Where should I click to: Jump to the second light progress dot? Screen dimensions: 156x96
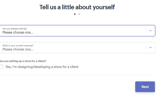(79, 14)
